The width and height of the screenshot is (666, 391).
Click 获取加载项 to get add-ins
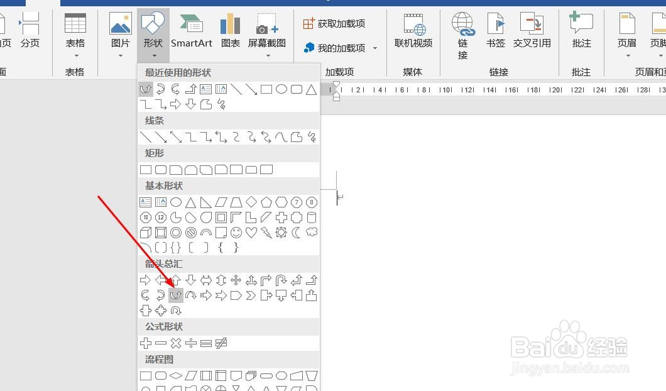[334, 23]
